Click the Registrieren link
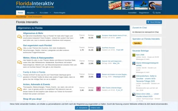 [144, 13]
